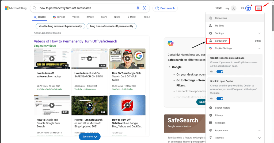Switch to the Maps tab
This screenshot has width=274, height=143.
[x=104, y=17]
